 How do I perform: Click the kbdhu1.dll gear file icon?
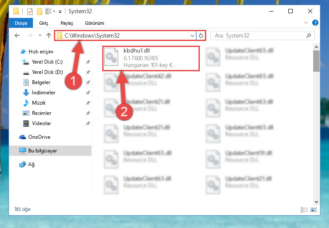[111, 56]
